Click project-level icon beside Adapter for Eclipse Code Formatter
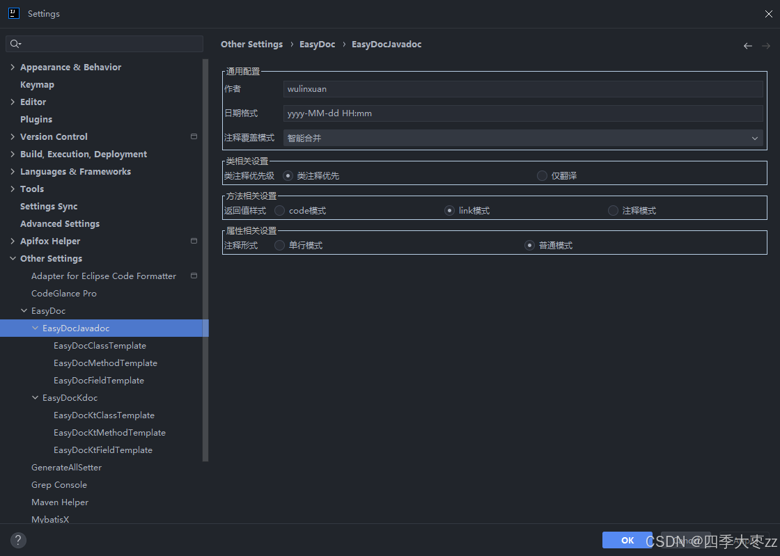 [194, 276]
